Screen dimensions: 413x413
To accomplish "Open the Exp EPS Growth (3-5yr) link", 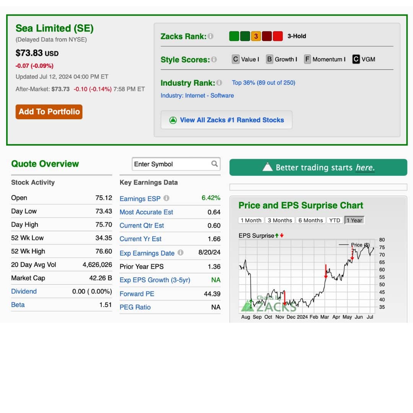I will tap(155, 280).
